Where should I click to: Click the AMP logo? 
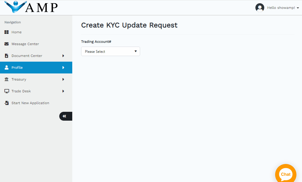(31, 7)
